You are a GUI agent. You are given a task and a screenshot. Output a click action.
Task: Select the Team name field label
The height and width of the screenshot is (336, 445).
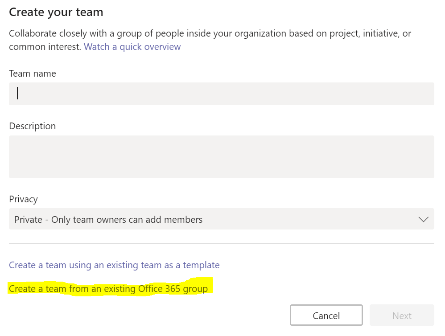click(x=33, y=74)
